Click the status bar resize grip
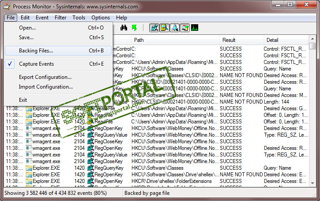Screen dimensions: 320x201 pos(314,195)
